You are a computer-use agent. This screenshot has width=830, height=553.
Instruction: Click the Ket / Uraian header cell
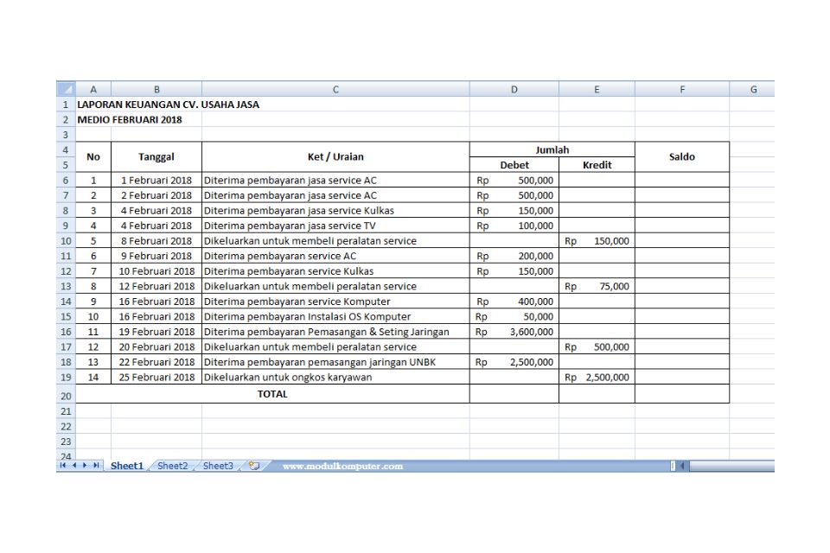coord(335,156)
